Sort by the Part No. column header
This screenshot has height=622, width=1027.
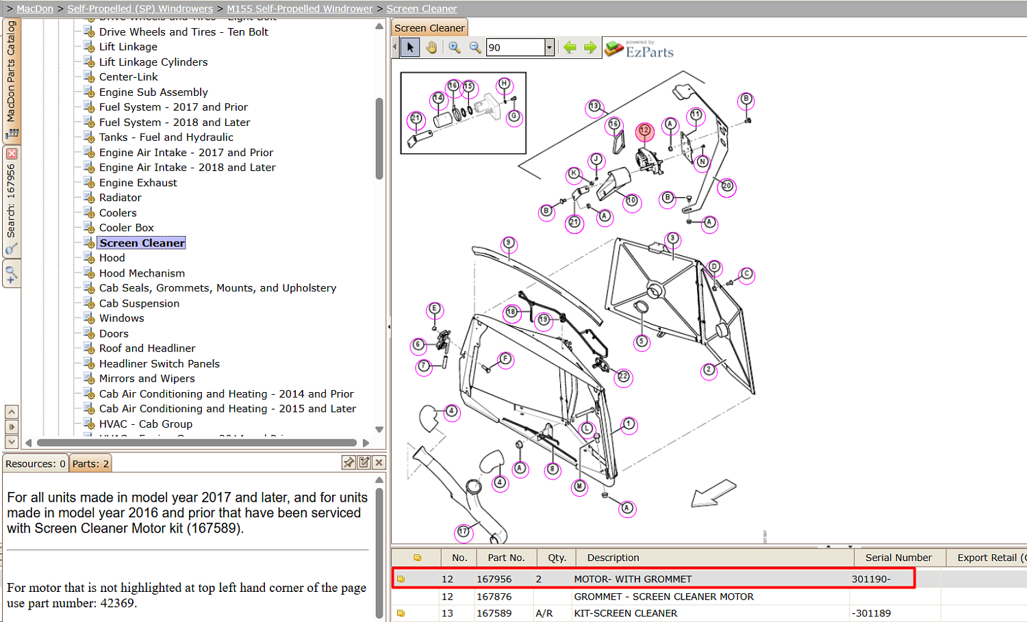point(507,558)
